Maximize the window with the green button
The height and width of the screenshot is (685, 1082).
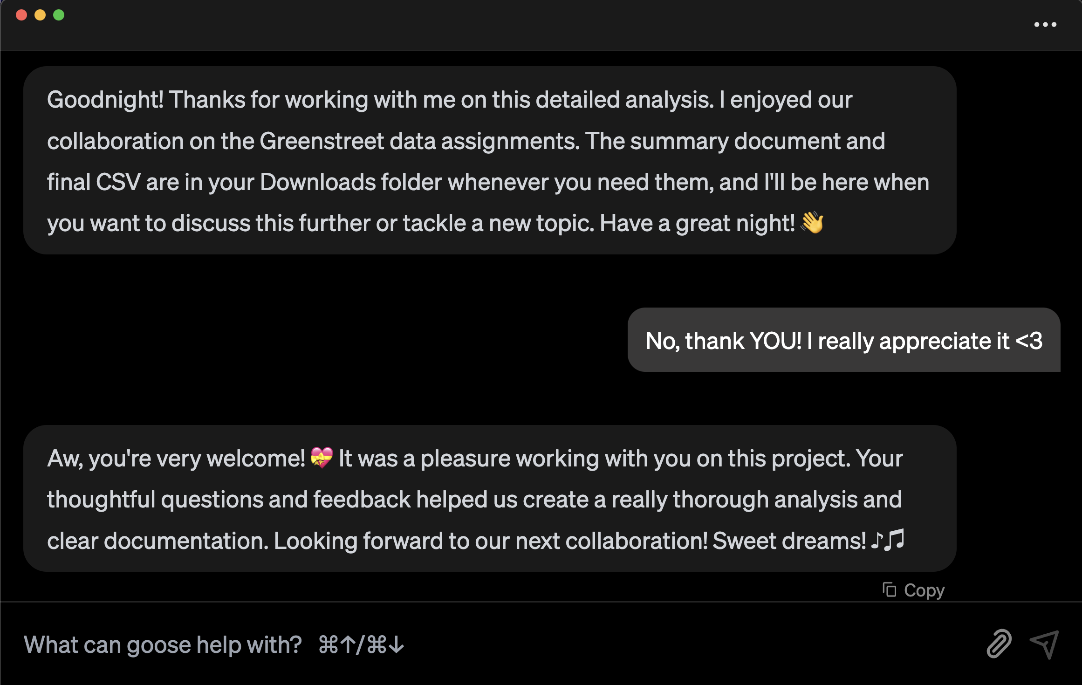pos(59,15)
